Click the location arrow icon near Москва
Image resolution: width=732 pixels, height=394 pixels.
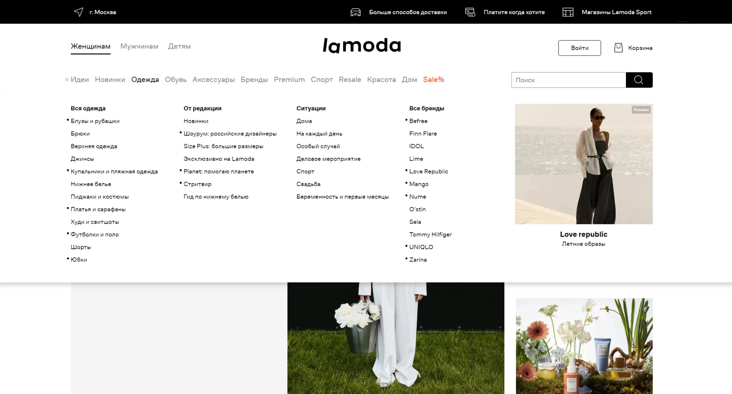pos(78,12)
